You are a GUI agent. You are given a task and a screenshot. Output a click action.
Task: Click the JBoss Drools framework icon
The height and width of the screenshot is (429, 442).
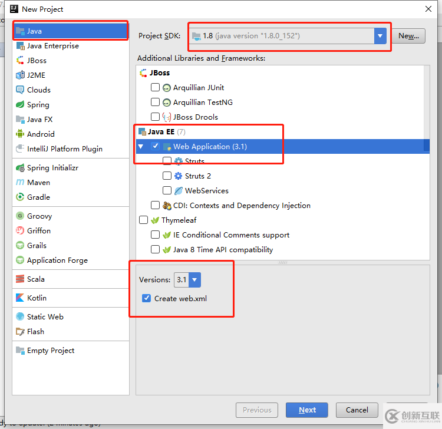167,117
